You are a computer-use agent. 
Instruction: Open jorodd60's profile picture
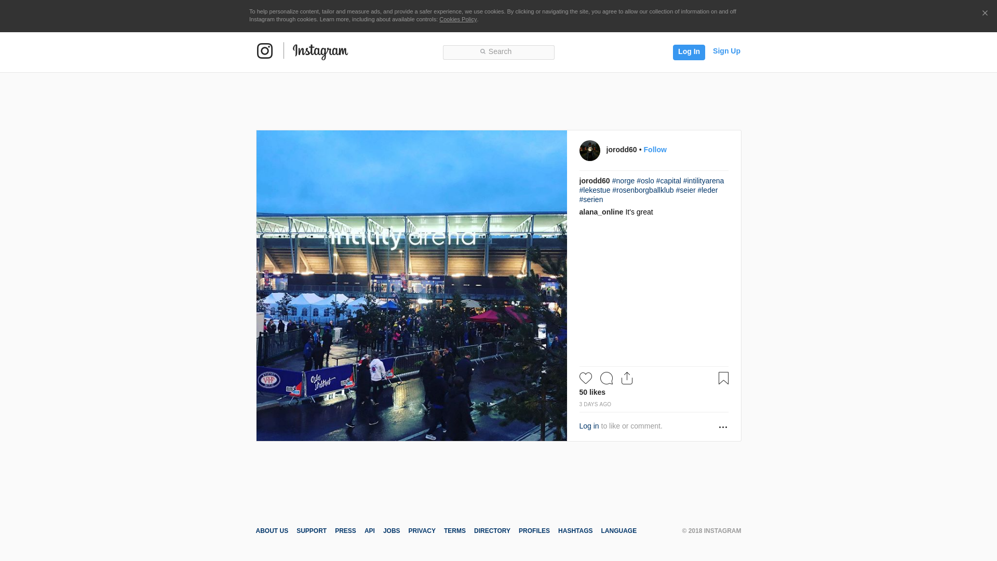(x=589, y=151)
